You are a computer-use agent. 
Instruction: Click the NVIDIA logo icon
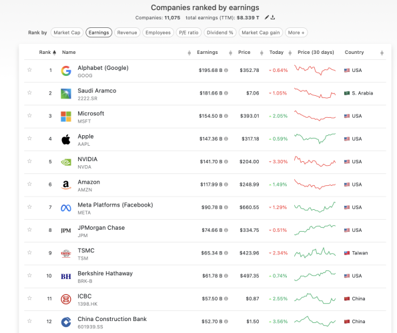pyautogui.click(x=66, y=162)
